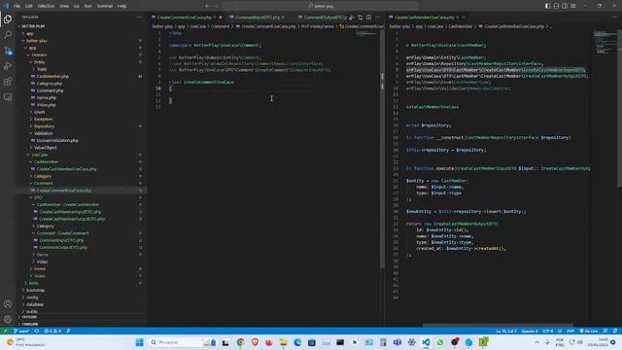Click the customize layout icon in title bar
Viewport: 622px width, 350px height.
click(573, 6)
